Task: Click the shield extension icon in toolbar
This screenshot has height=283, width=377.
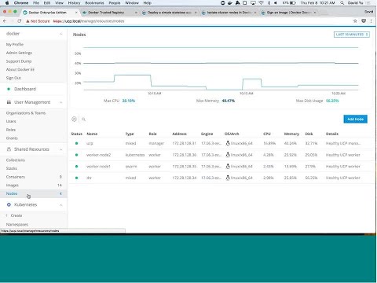Action: (364, 21)
